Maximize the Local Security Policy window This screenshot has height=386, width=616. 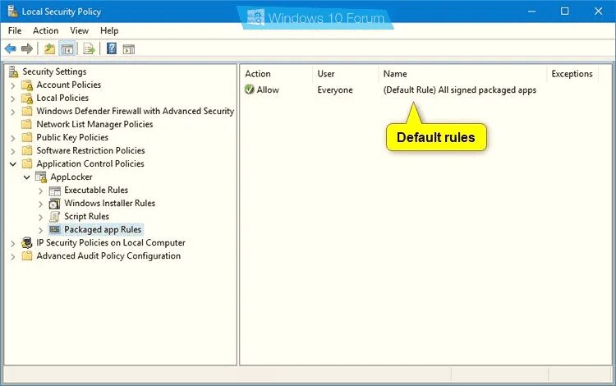(564, 11)
